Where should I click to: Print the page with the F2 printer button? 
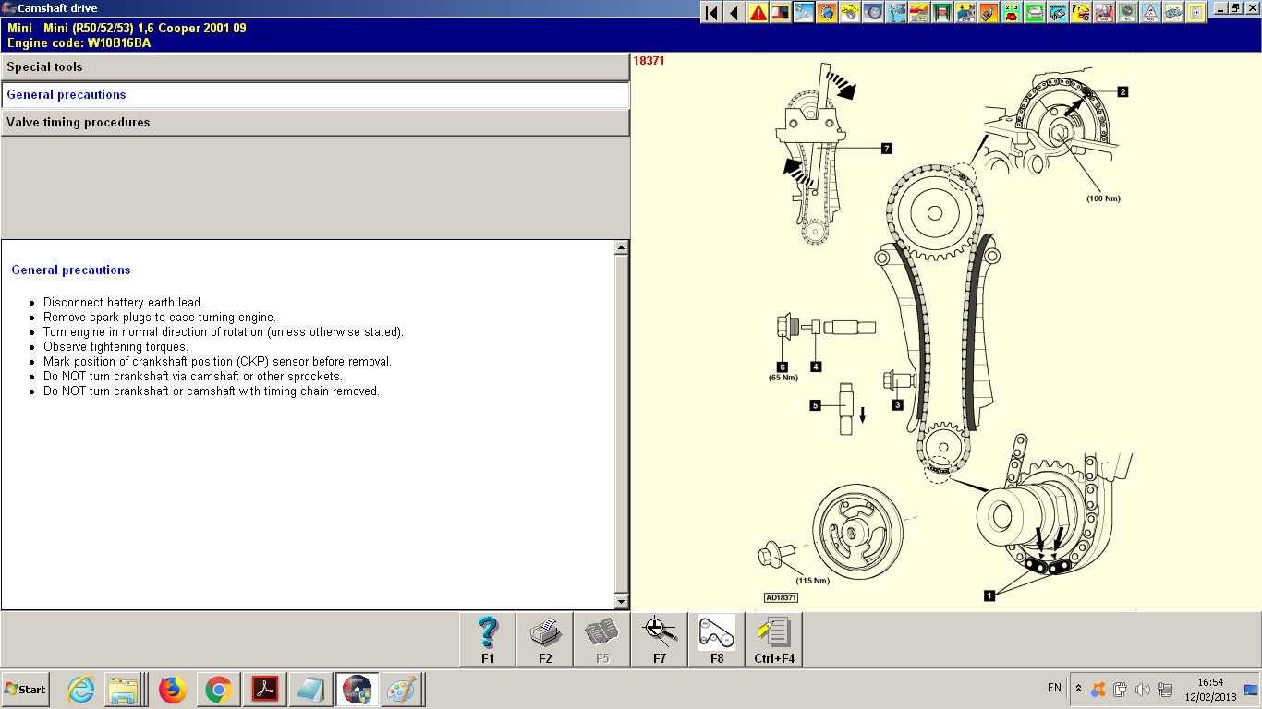click(x=545, y=639)
